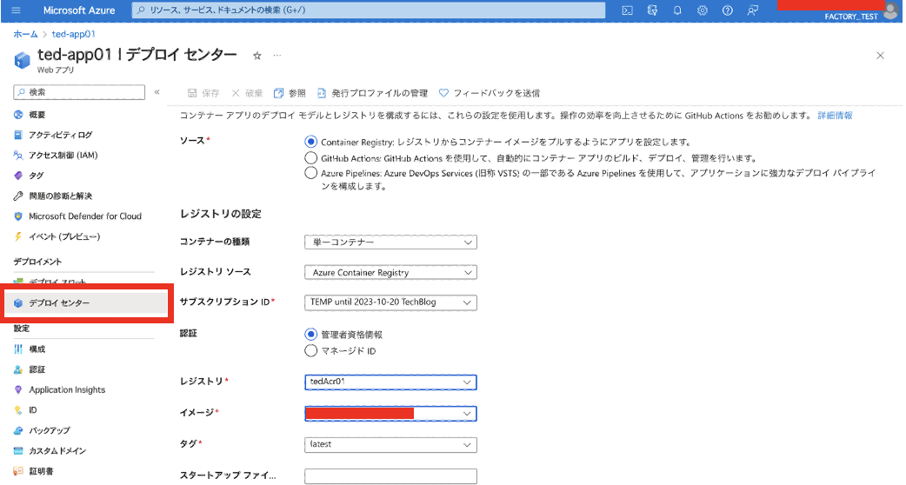Select the Container Registry source radio button
This screenshot has width=906, height=485.
point(311,142)
